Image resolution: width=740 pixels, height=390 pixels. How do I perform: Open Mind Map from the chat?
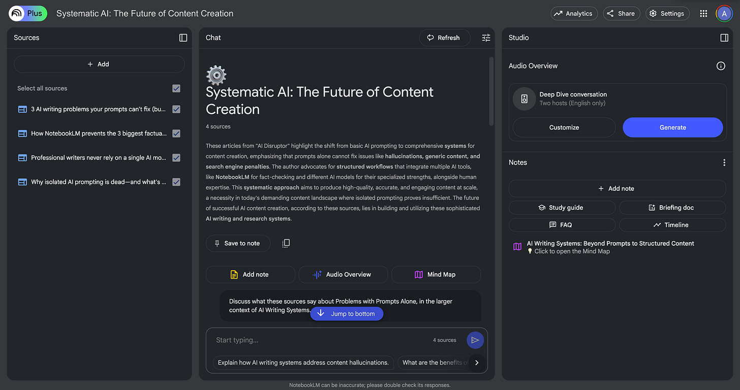[x=436, y=274]
